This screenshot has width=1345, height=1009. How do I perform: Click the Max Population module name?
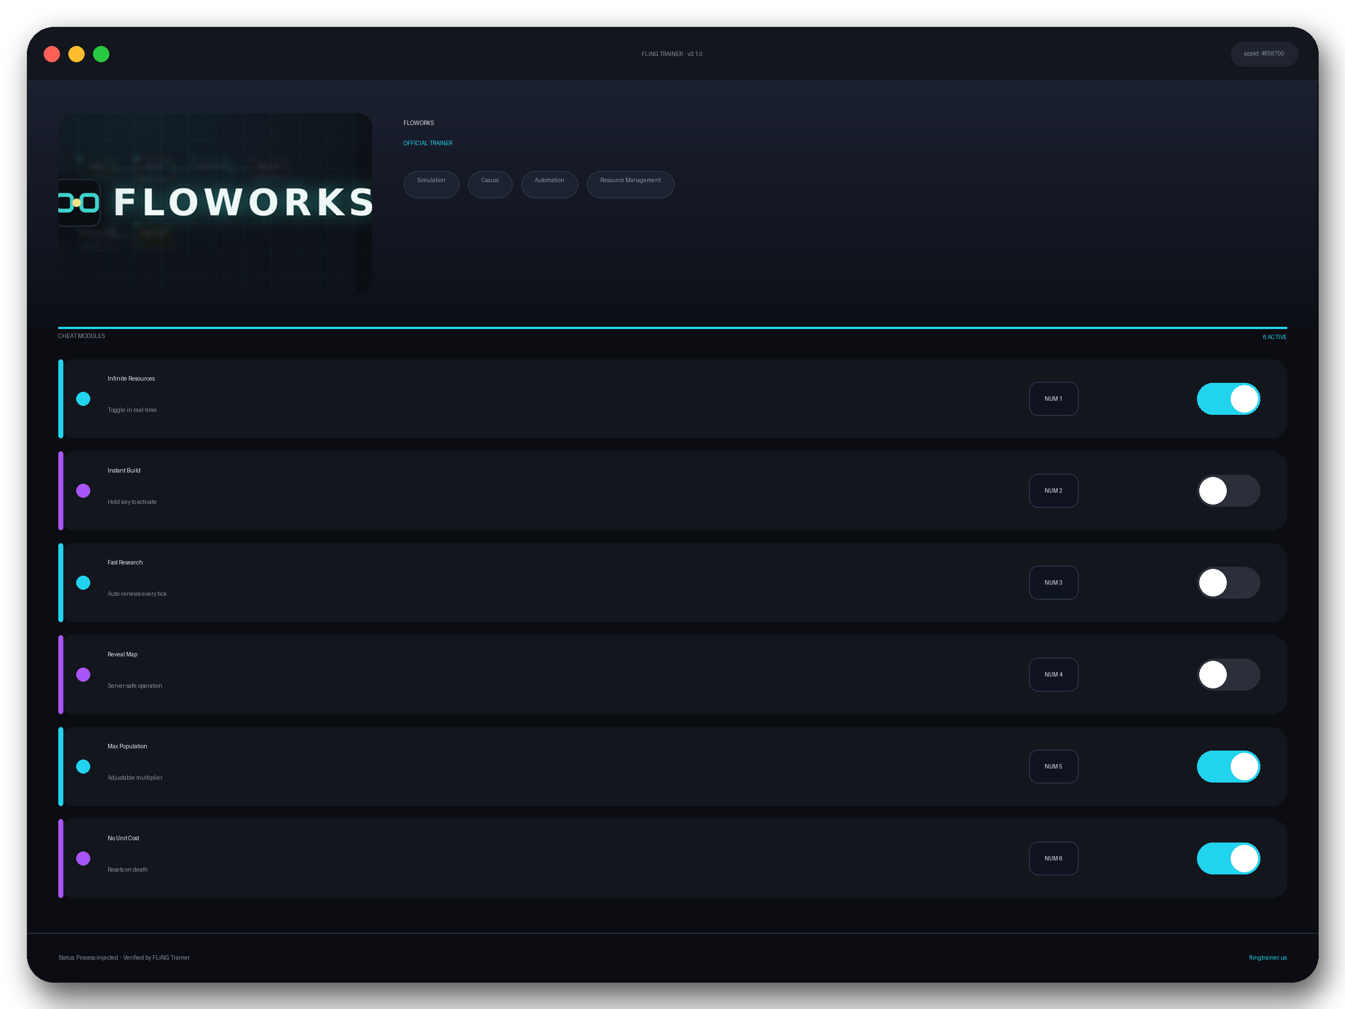tap(128, 746)
